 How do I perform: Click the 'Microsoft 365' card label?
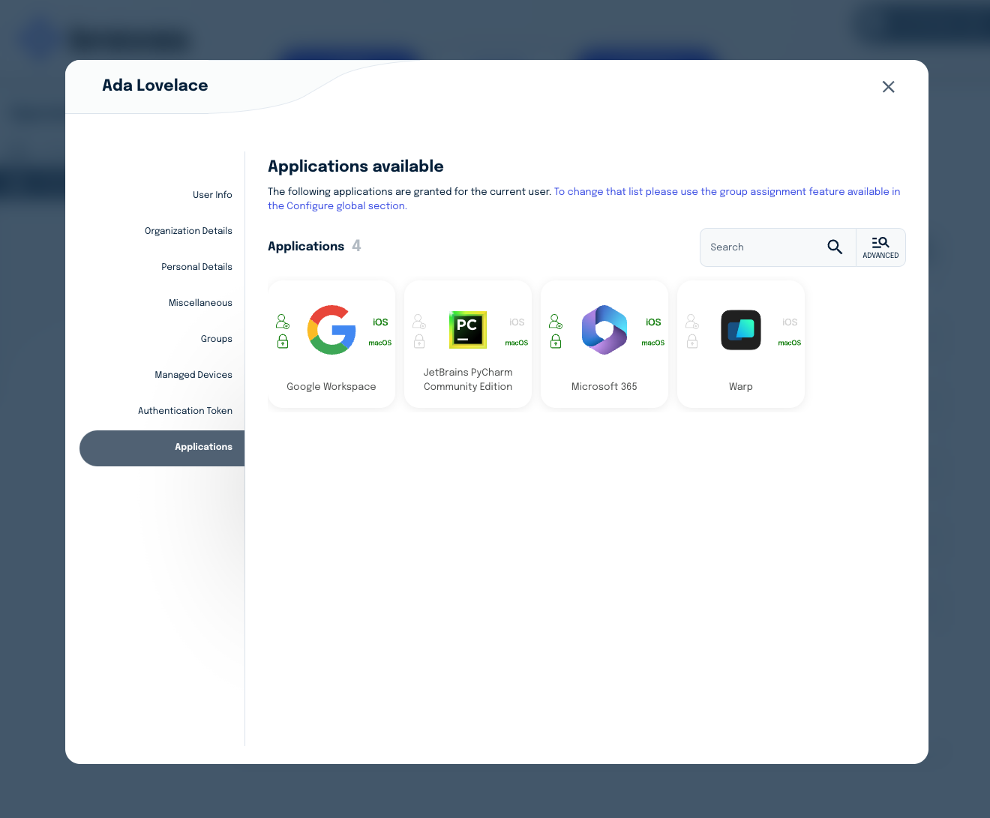pyautogui.click(x=604, y=387)
